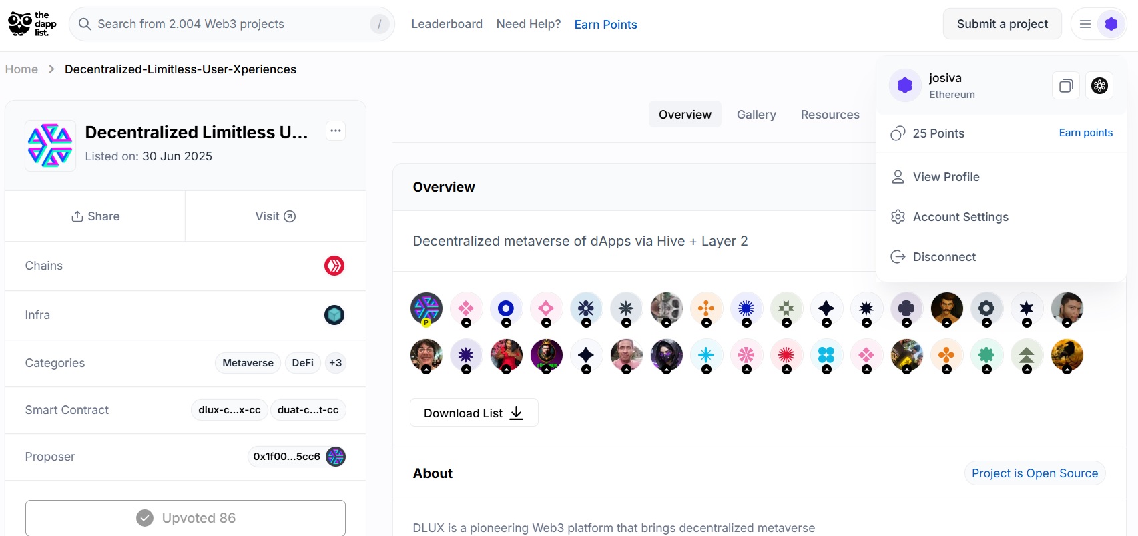Click the black flower badge icon beside josiva
The image size is (1138, 536).
(x=1099, y=85)
